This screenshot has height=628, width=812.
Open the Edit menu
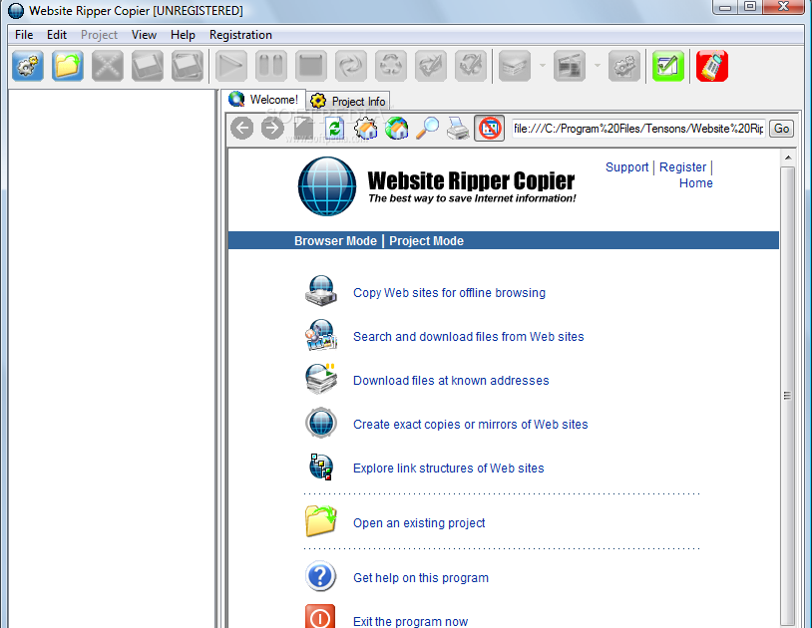(x=57, y=35)
